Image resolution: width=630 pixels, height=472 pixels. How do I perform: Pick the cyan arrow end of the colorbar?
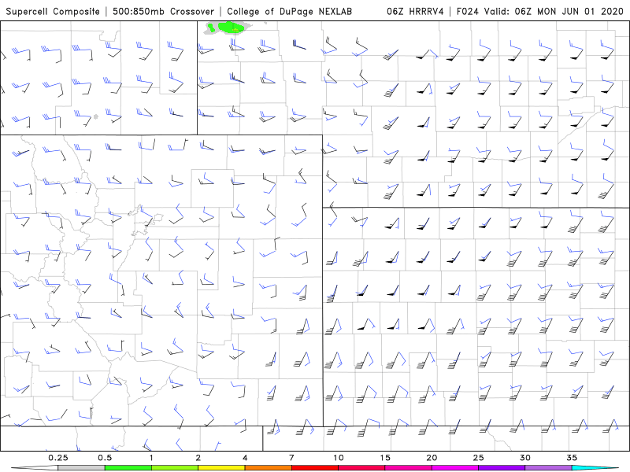coord(595,468)
